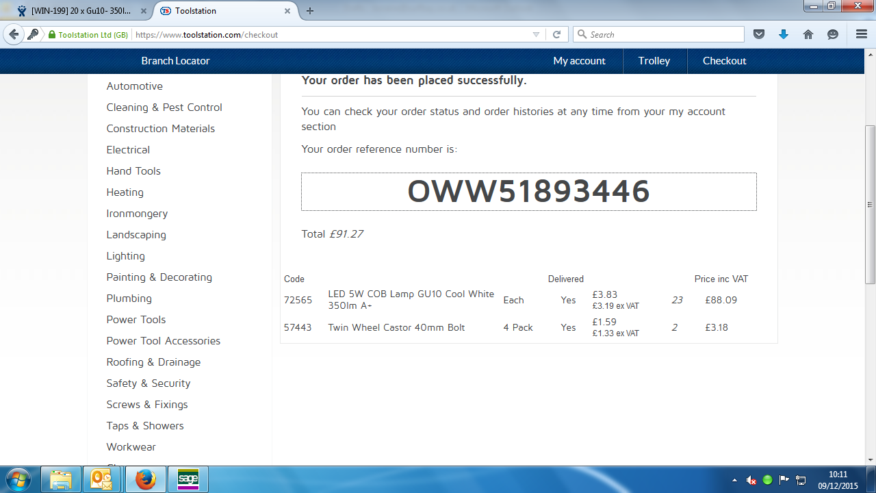876x493 pixels.
Task: Click the Pocket icon in the toolbar
Action: [759, 34]
